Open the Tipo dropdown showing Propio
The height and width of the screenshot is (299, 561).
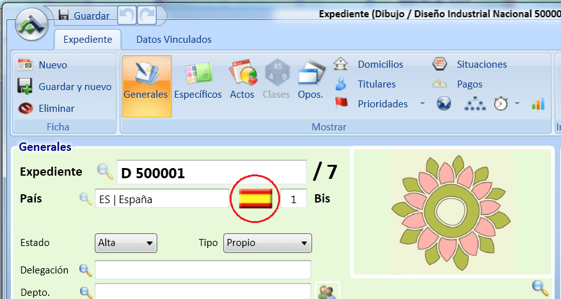coord(267,243)
